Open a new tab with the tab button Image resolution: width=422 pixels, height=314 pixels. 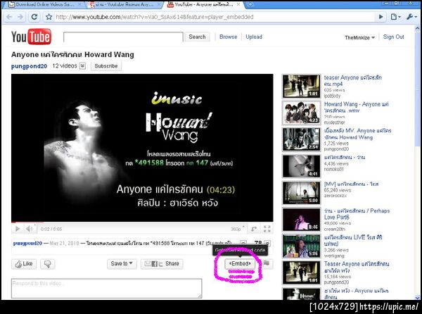point(250,5)
